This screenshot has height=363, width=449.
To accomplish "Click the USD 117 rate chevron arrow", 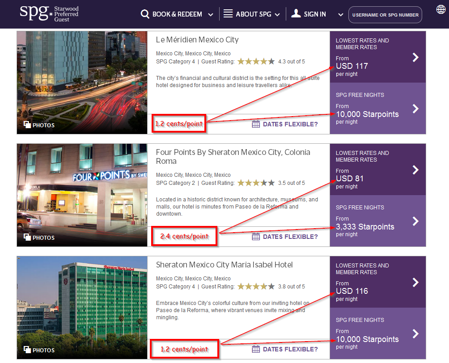I will pyautogui.click(x=415, y=58).
